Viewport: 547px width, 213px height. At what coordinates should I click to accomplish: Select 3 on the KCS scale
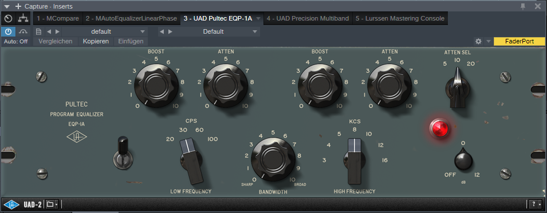click(x=324, y=160)
